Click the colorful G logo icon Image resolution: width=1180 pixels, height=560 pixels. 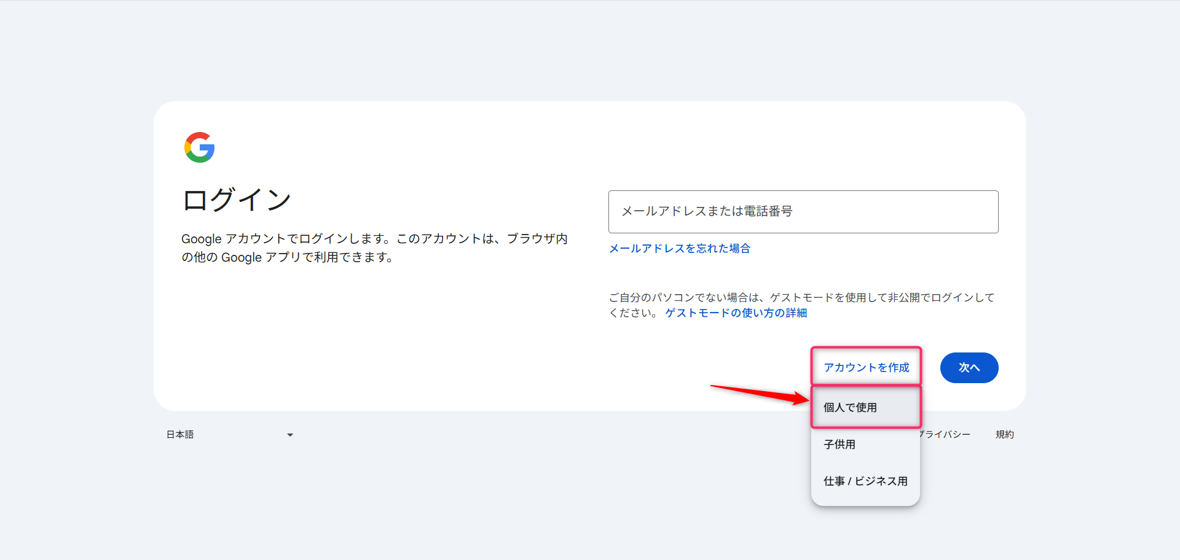point(199,147)
